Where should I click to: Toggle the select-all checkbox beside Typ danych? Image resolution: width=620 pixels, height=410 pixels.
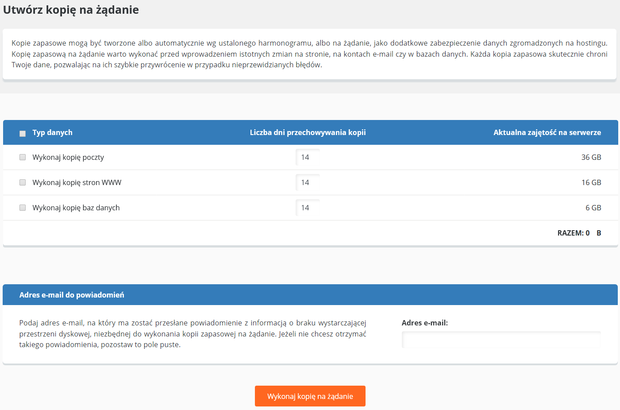[x=23, y=133]
